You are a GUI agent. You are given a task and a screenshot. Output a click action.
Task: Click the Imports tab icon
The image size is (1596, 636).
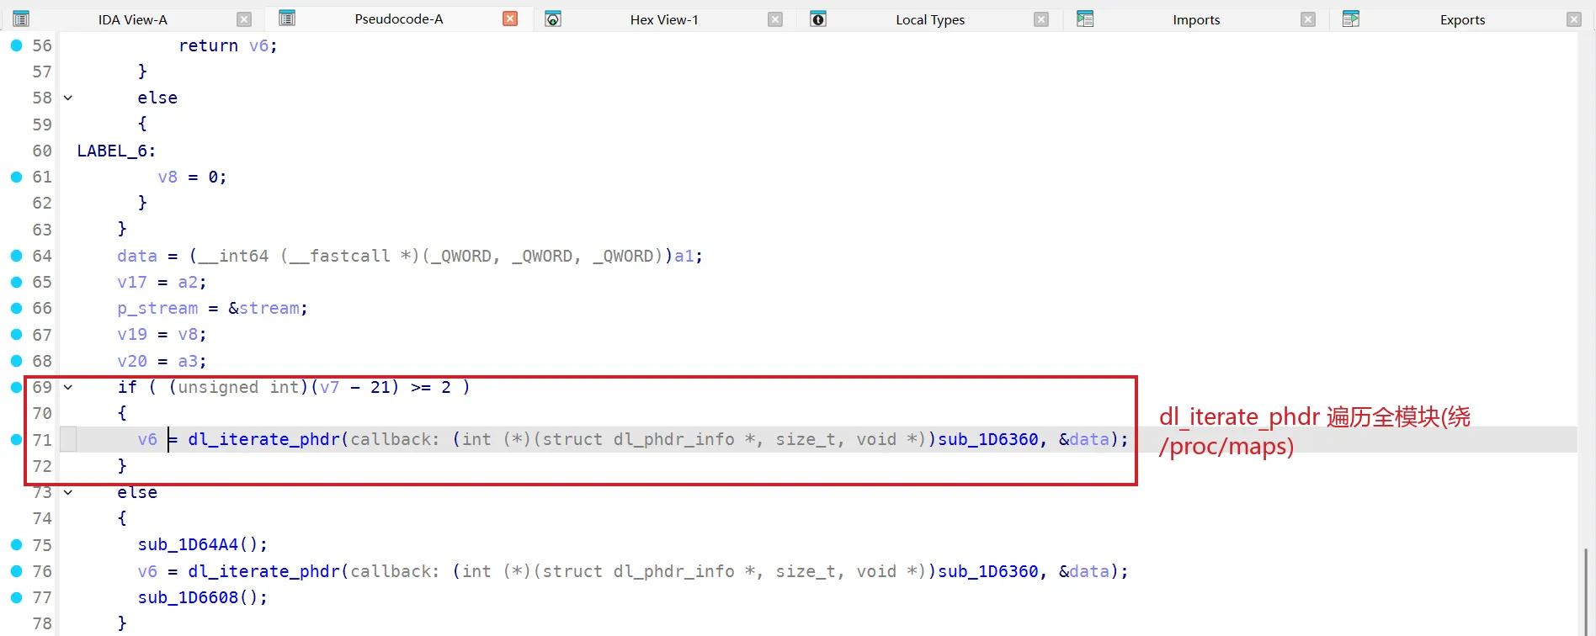pyautogui.click(x=1085, y=19)
